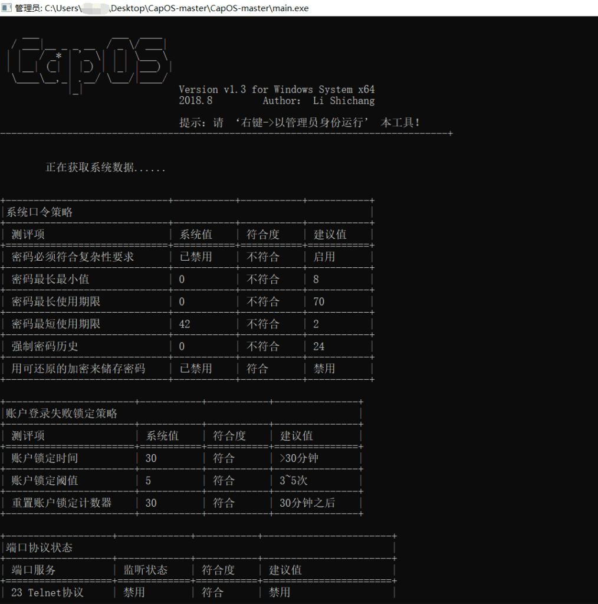
Task: Click the 'Version v1.3 for Windows System x64' line
Action: pyautogui.click(x=277, y=90)
